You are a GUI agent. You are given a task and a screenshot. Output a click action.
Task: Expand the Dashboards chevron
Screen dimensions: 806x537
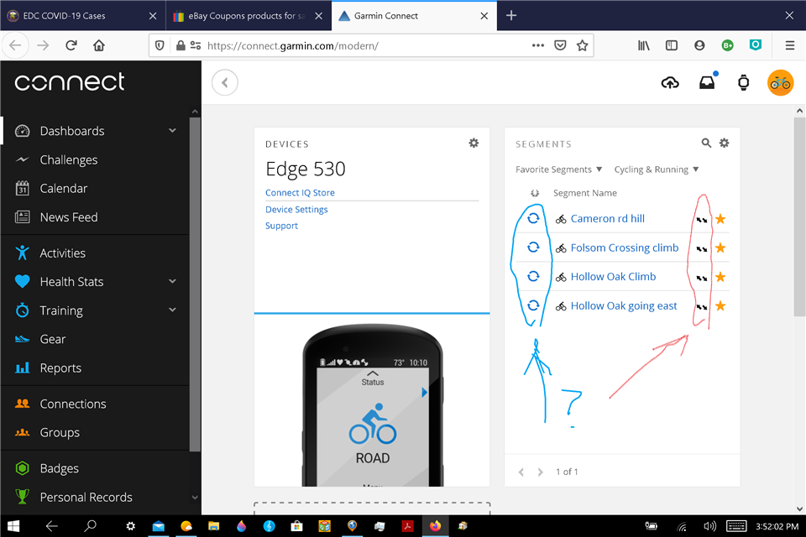pos(173,131)
